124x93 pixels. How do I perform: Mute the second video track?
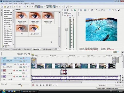coord(26,64)
